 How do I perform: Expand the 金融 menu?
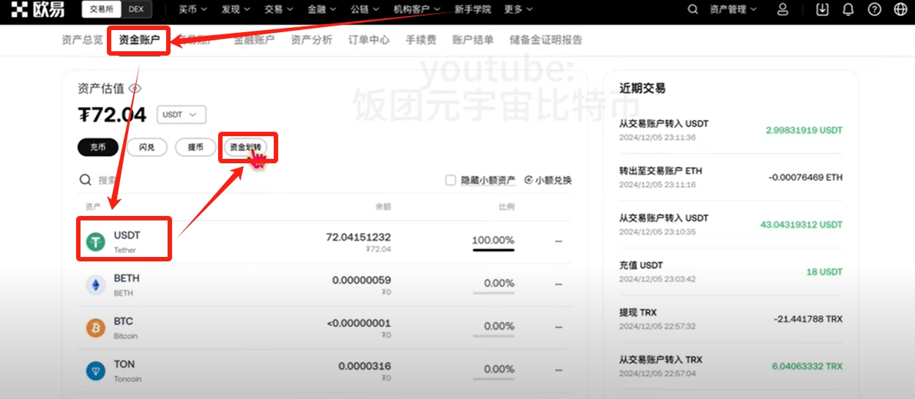point(321,10)
